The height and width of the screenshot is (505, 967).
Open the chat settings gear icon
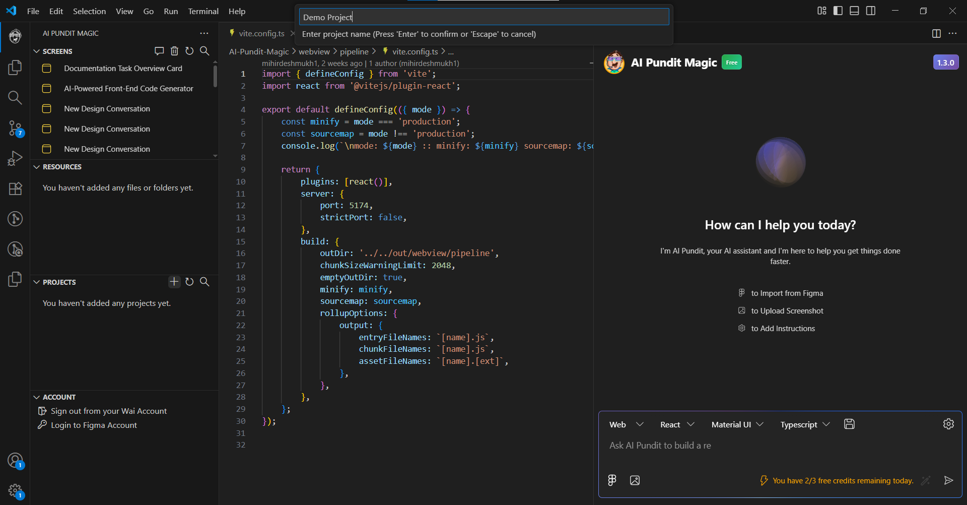coord(949,424)
